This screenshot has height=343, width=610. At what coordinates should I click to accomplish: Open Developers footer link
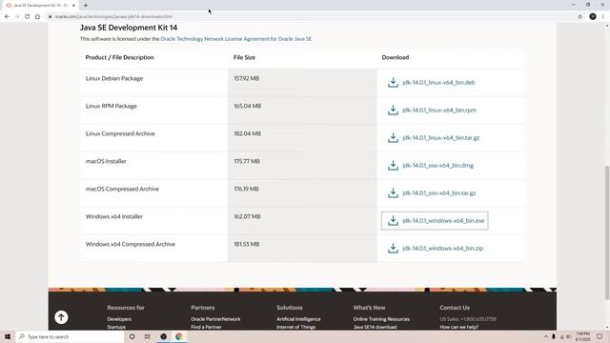pyautogui.click(x=119, y=319)
